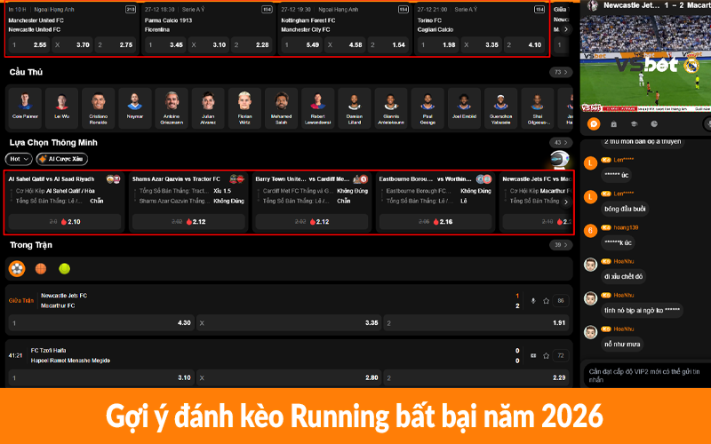Bet Macarthur FC live win at 1.91

[x=476, y=323]
